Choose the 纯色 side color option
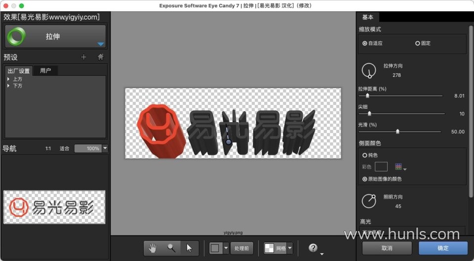 365,155
